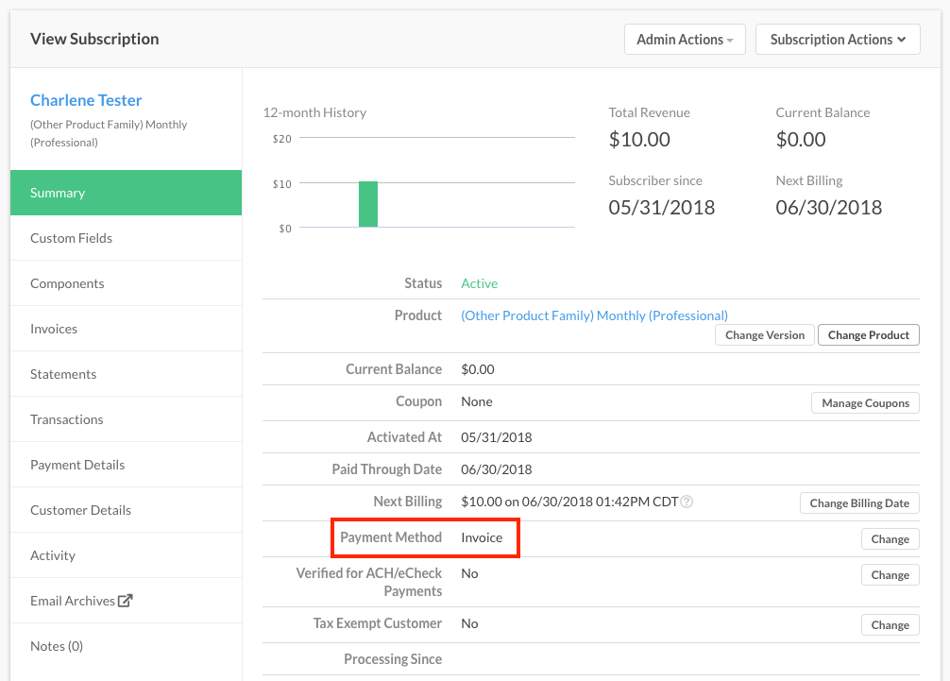Click the help icon next to Next Billing time

[687, 502]
